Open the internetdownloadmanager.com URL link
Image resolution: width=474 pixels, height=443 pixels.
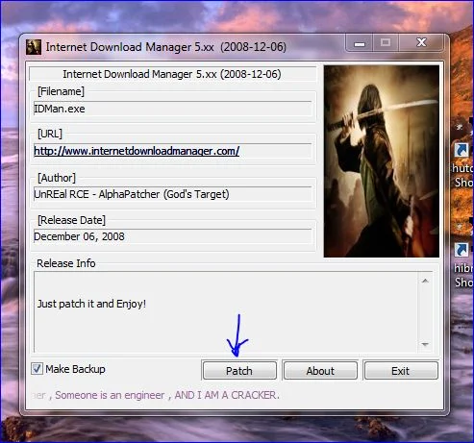tap(137, 151)
